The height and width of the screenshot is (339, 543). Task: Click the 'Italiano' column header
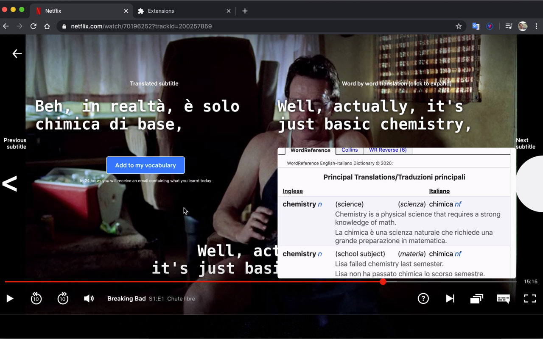point(439,191)
